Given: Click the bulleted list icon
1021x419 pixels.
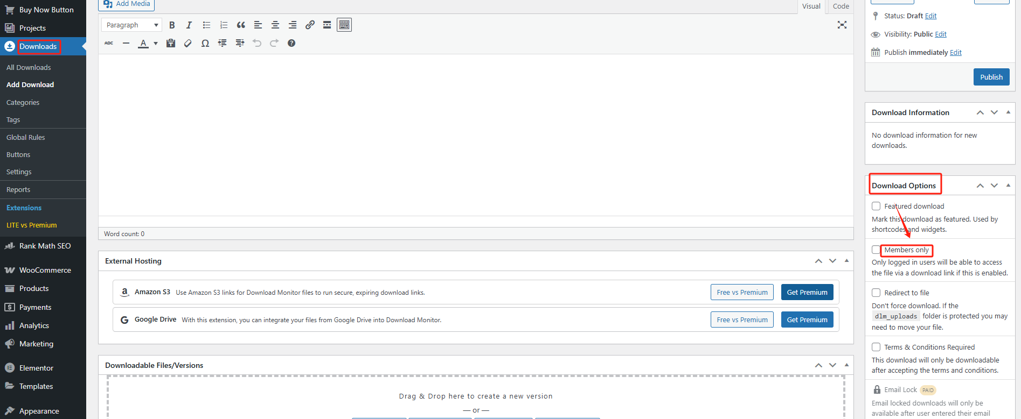Looking at the screenshot, I should (206, 25).
